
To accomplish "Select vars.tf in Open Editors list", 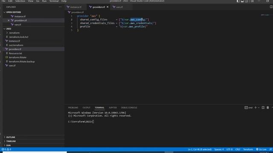I will tap(17, 25).
